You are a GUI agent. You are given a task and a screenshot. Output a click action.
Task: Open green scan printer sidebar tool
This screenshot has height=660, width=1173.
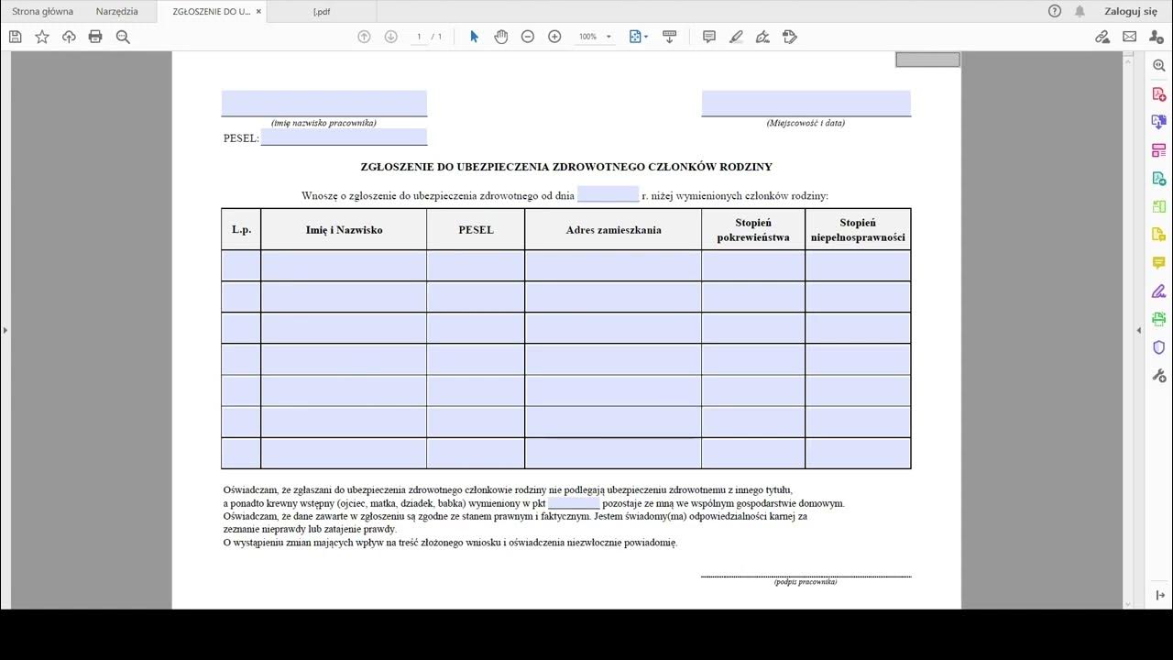click(1158, 319)
